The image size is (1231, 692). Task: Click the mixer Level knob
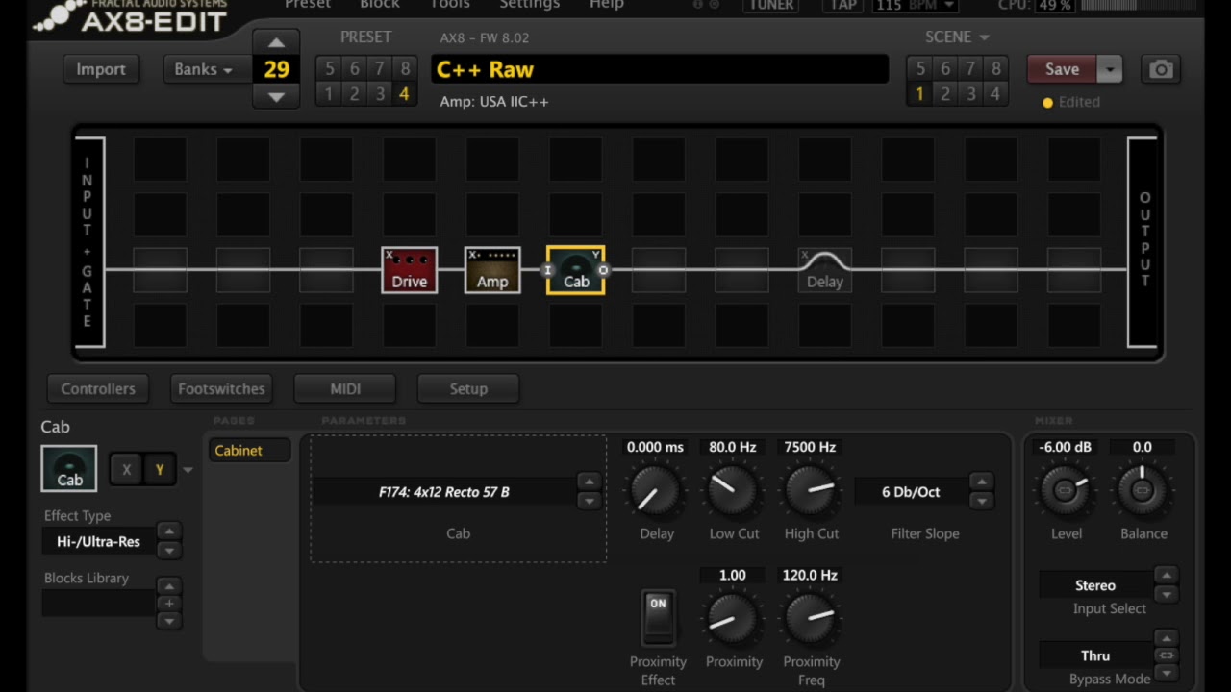click(x=1065, y=491)
